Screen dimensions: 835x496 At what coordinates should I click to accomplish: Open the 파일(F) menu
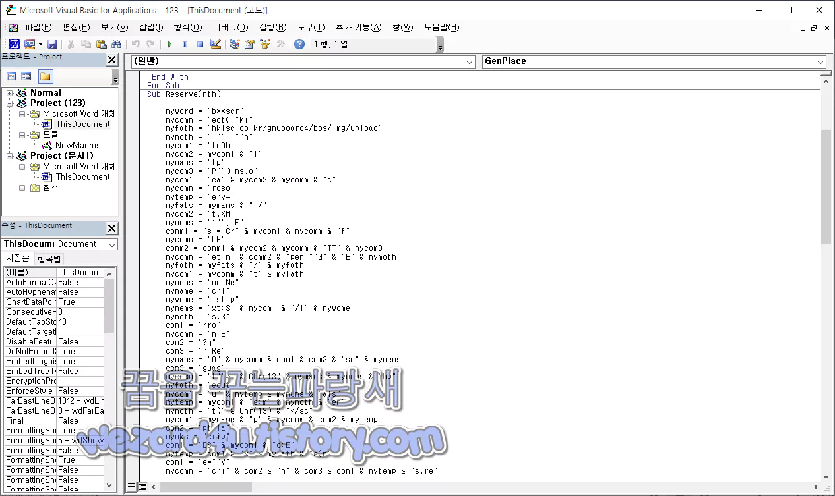coord(38,27)
